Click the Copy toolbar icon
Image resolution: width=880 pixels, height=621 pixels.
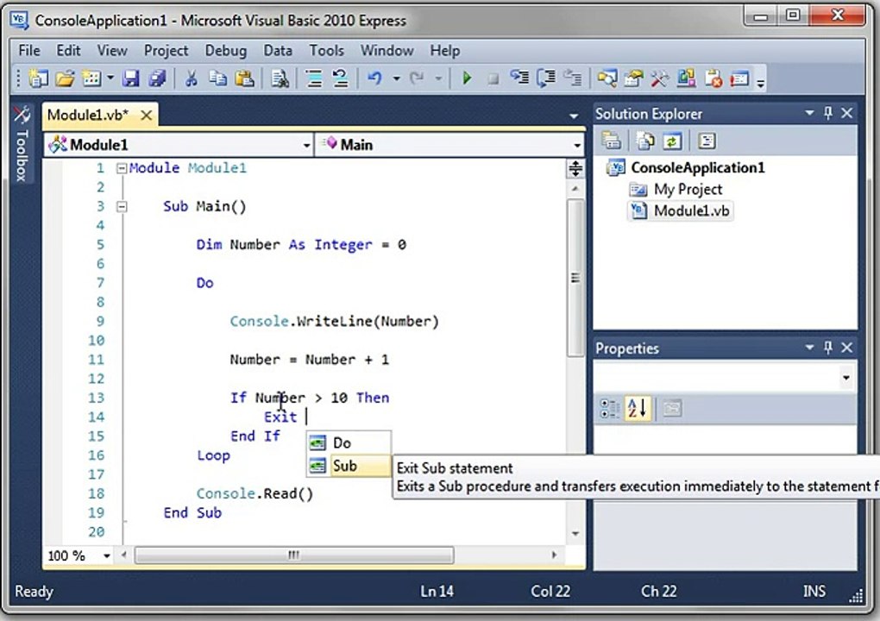click(x=217, y=78)
